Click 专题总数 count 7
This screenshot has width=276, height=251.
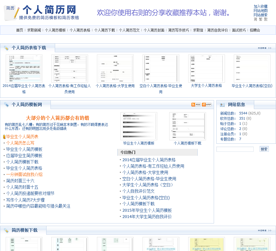pyautogui.click(x=240, y=139)
